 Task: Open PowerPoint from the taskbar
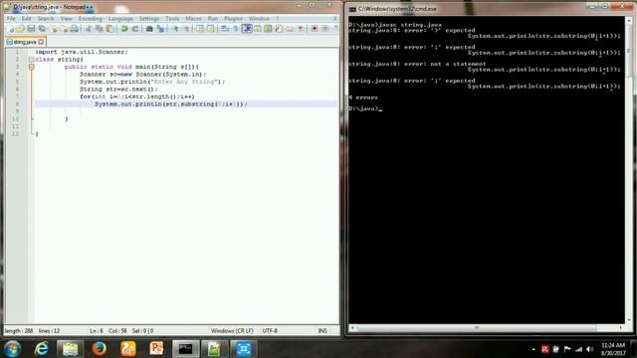(156, 349)
